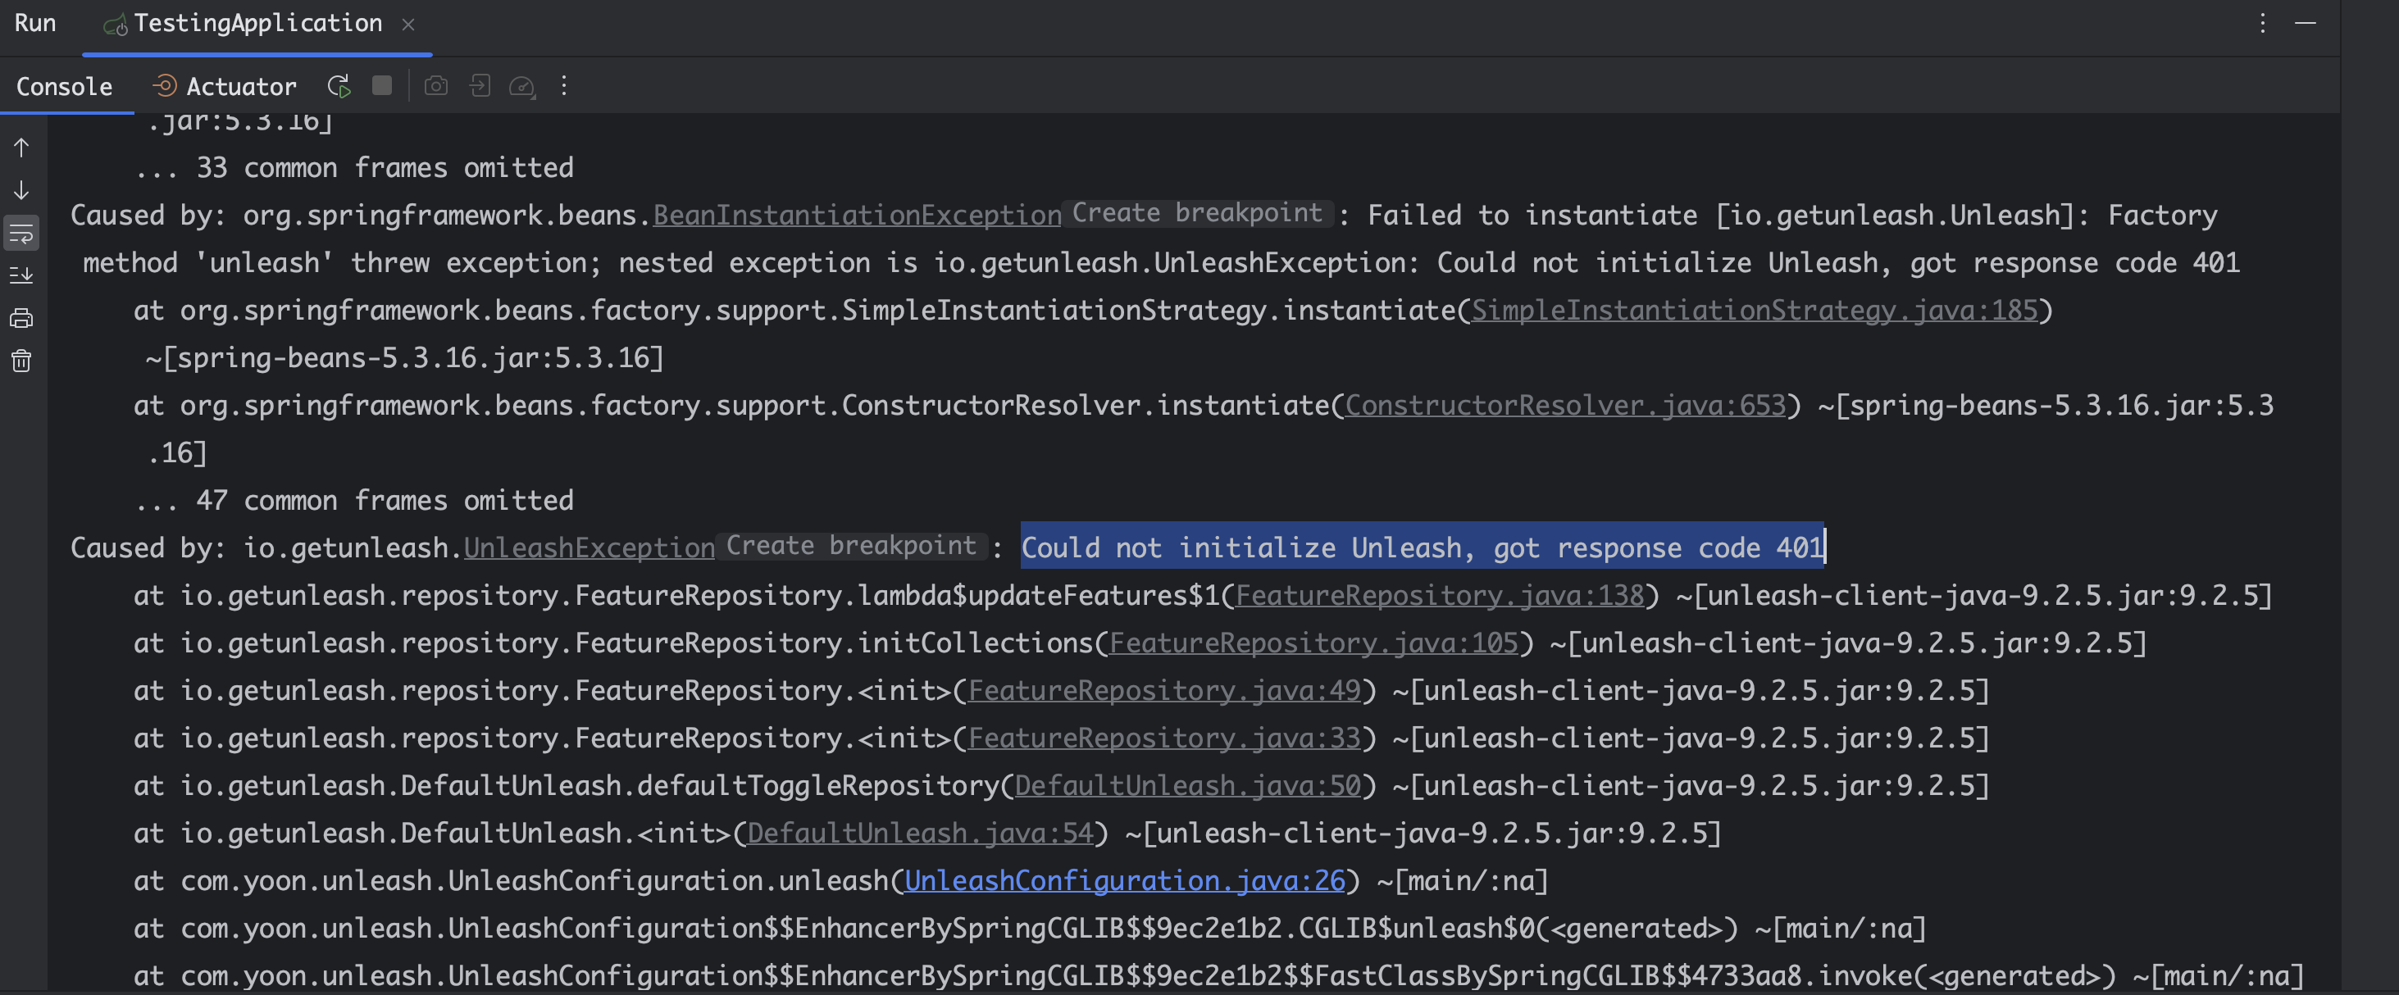The image size is (2399, 995).
Task: Open UnleashConfiguration.java:26 link
Action: (x=1124, y=880)
